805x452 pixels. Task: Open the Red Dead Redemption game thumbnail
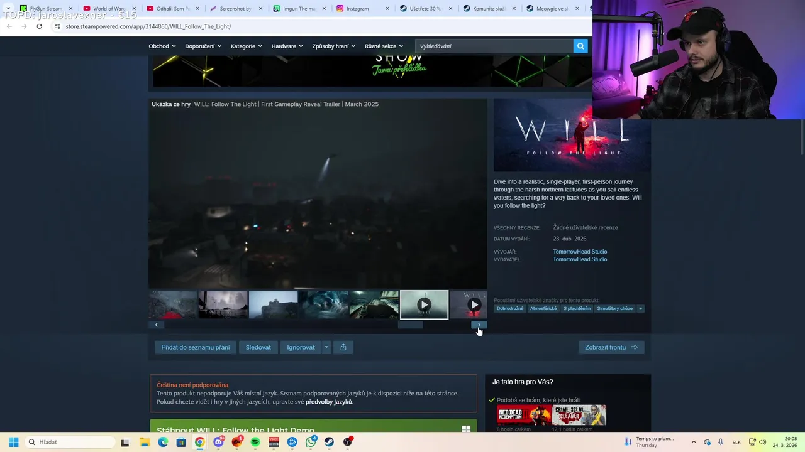click(x=524, y=415)
